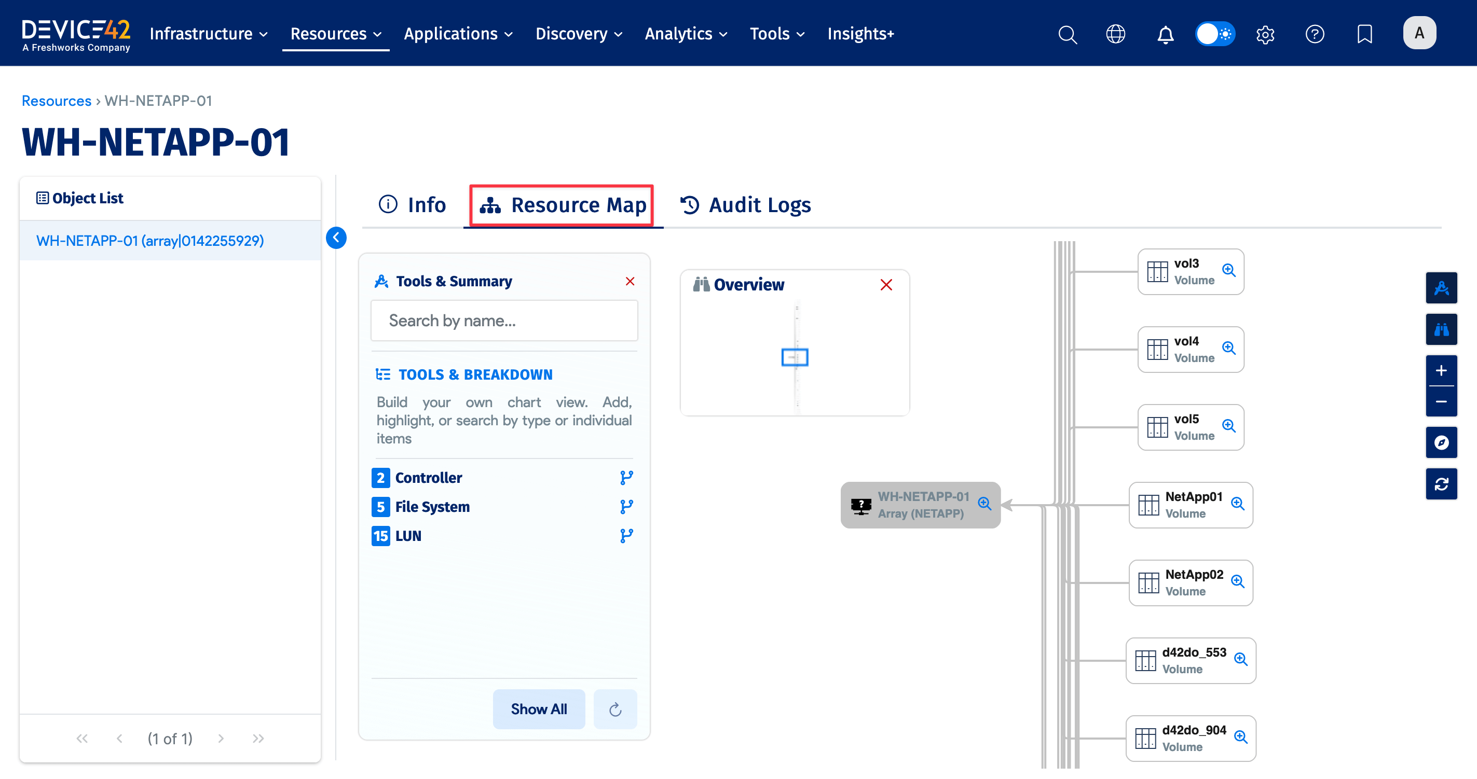The height and width of the screenshot is (779, 1477).
Task: Collapse the Object List side panel
Action: (x=336, y=238)
